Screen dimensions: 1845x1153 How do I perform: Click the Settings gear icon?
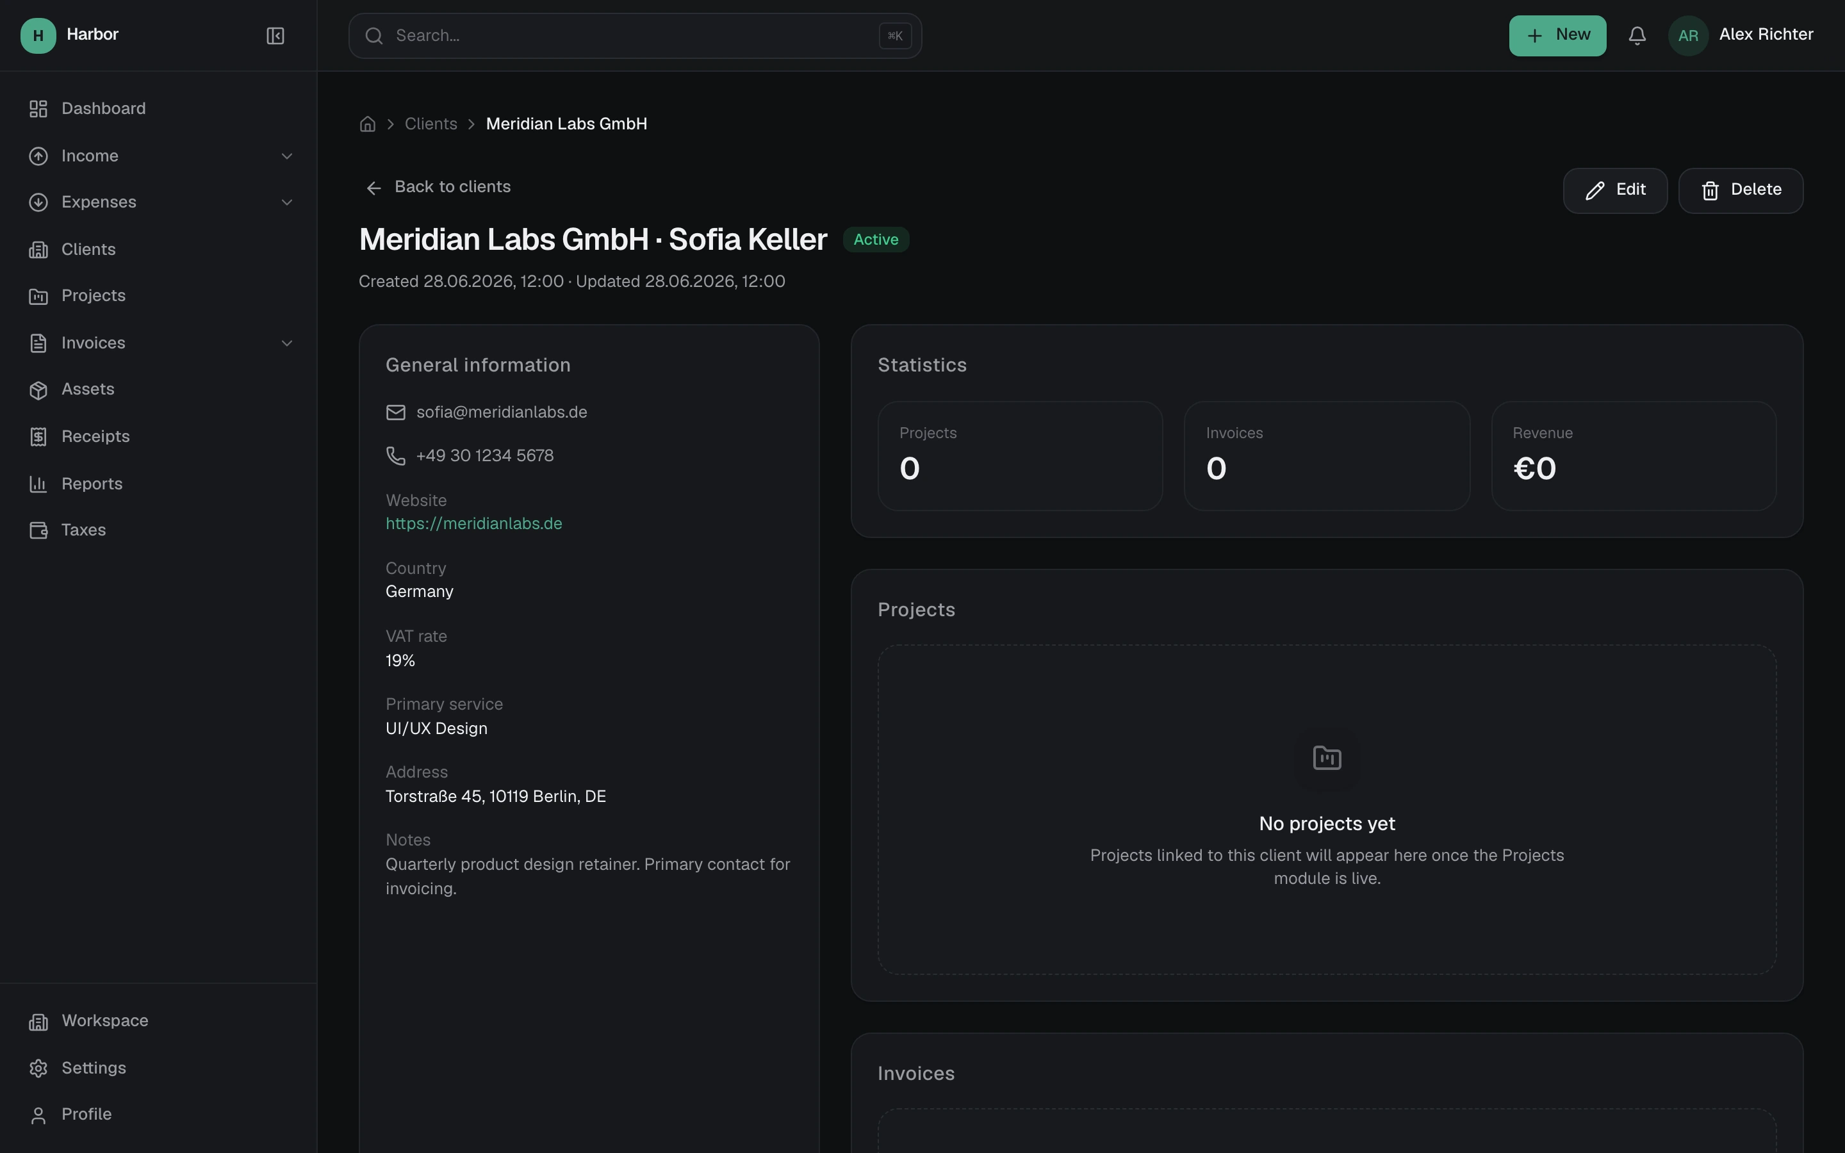click(x=38, y=1069)
